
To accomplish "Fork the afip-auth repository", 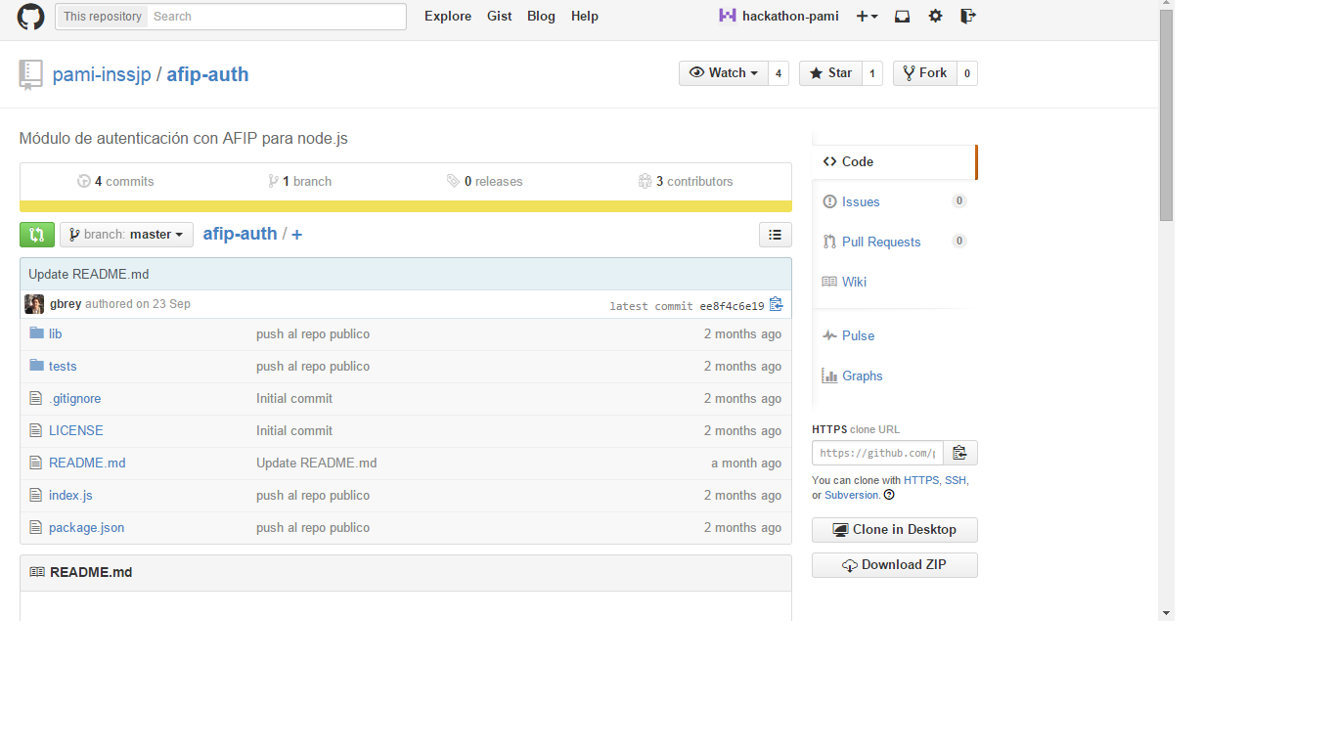I will coord(924,73).
